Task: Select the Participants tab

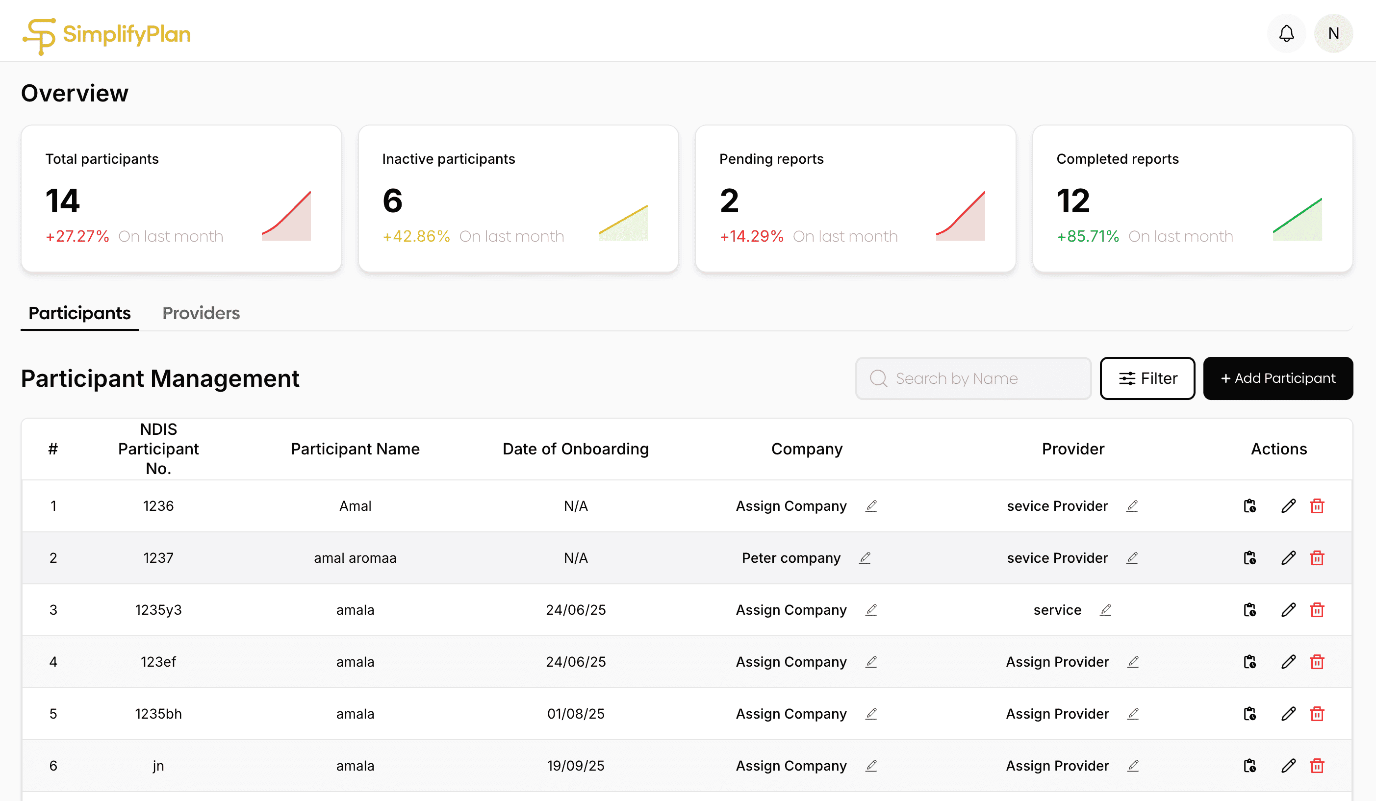Action: [79, 313]
